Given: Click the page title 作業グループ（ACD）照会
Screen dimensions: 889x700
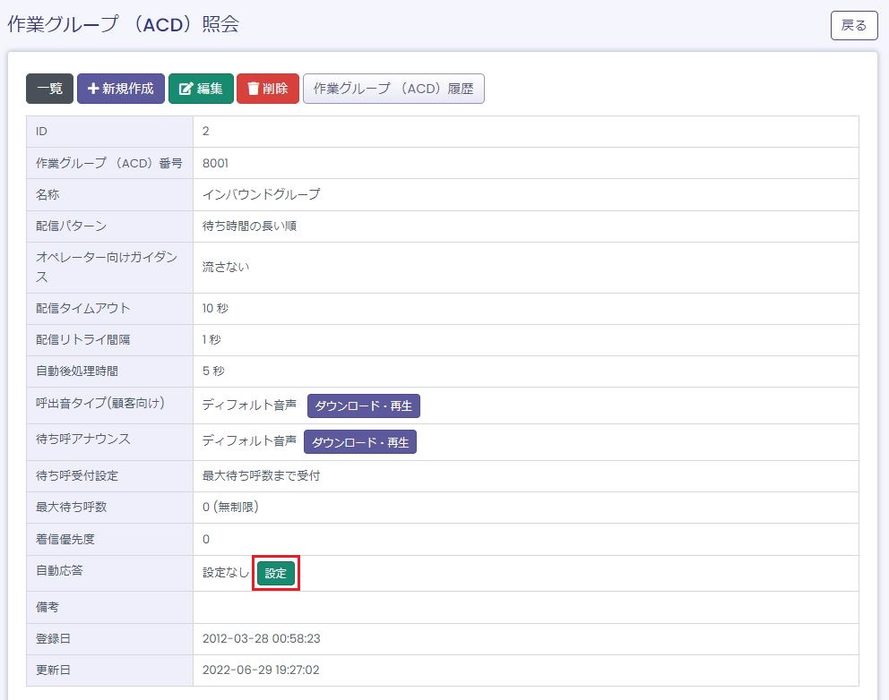Looking at the screenshot, I should [x=123, y=25].
